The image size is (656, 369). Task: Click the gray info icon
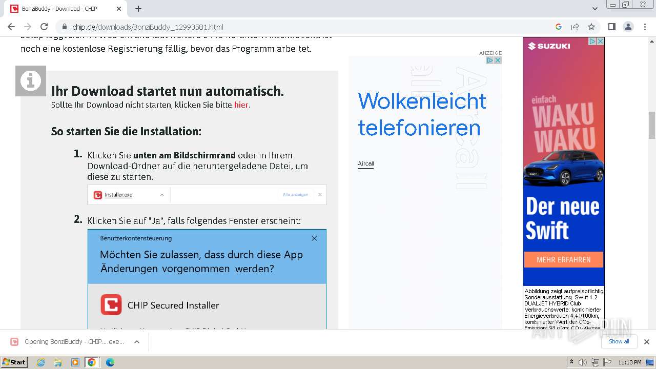pyautogui.click(x=31, y=81)
